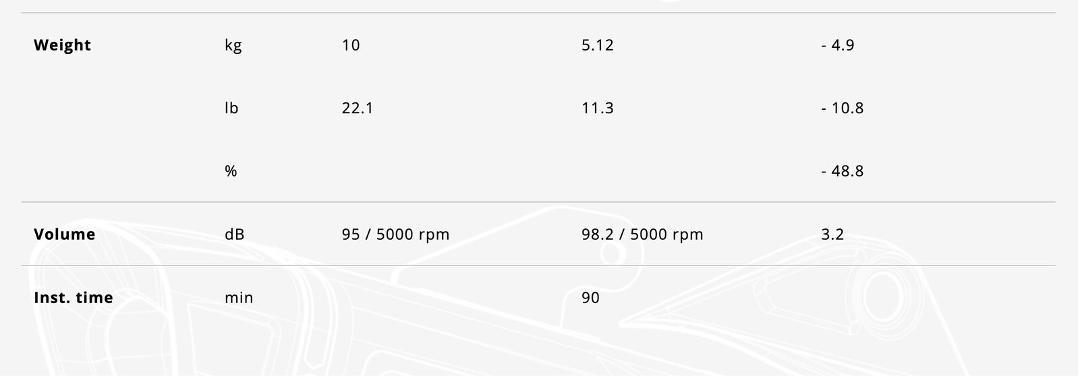Viewport: 1078px width, 386px height.
Task: Select the kg unit label
Action: pyautogui.click(x=233, y=45)
